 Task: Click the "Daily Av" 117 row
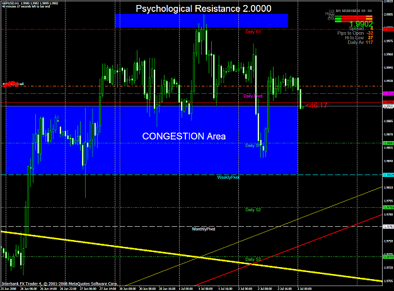tap(361, 42)
